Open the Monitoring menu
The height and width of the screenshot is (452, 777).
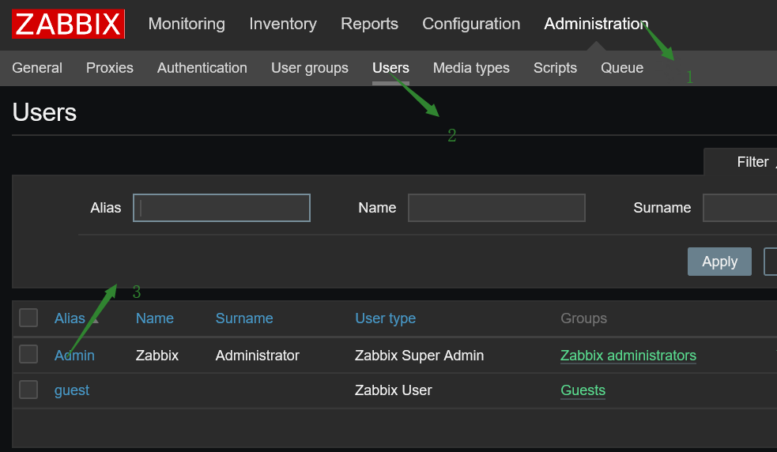click(x=187, y=24)
